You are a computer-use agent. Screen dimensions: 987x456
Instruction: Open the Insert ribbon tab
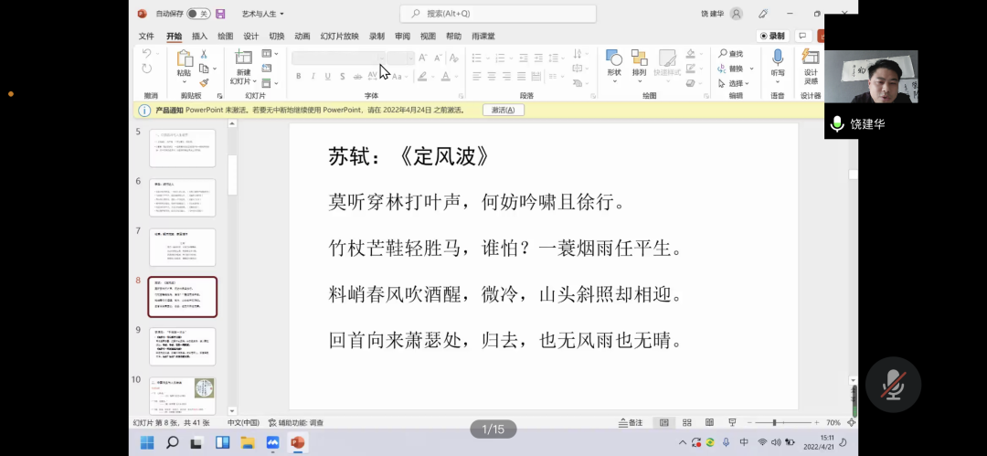tap(199, 37)
